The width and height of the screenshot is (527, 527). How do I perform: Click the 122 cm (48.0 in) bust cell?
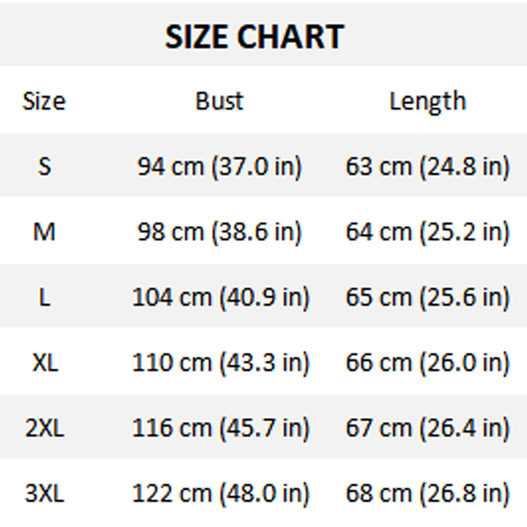[x=220, y=493]
